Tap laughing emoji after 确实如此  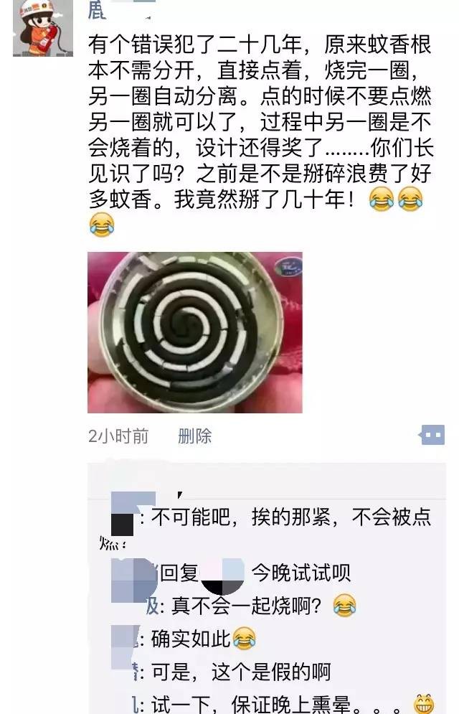pos(245,639)
